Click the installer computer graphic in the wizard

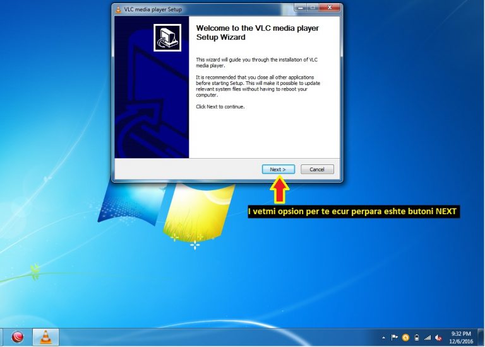167,38
